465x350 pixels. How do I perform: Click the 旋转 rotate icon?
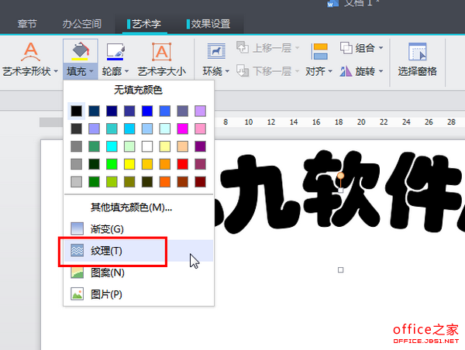coord(345,71)
